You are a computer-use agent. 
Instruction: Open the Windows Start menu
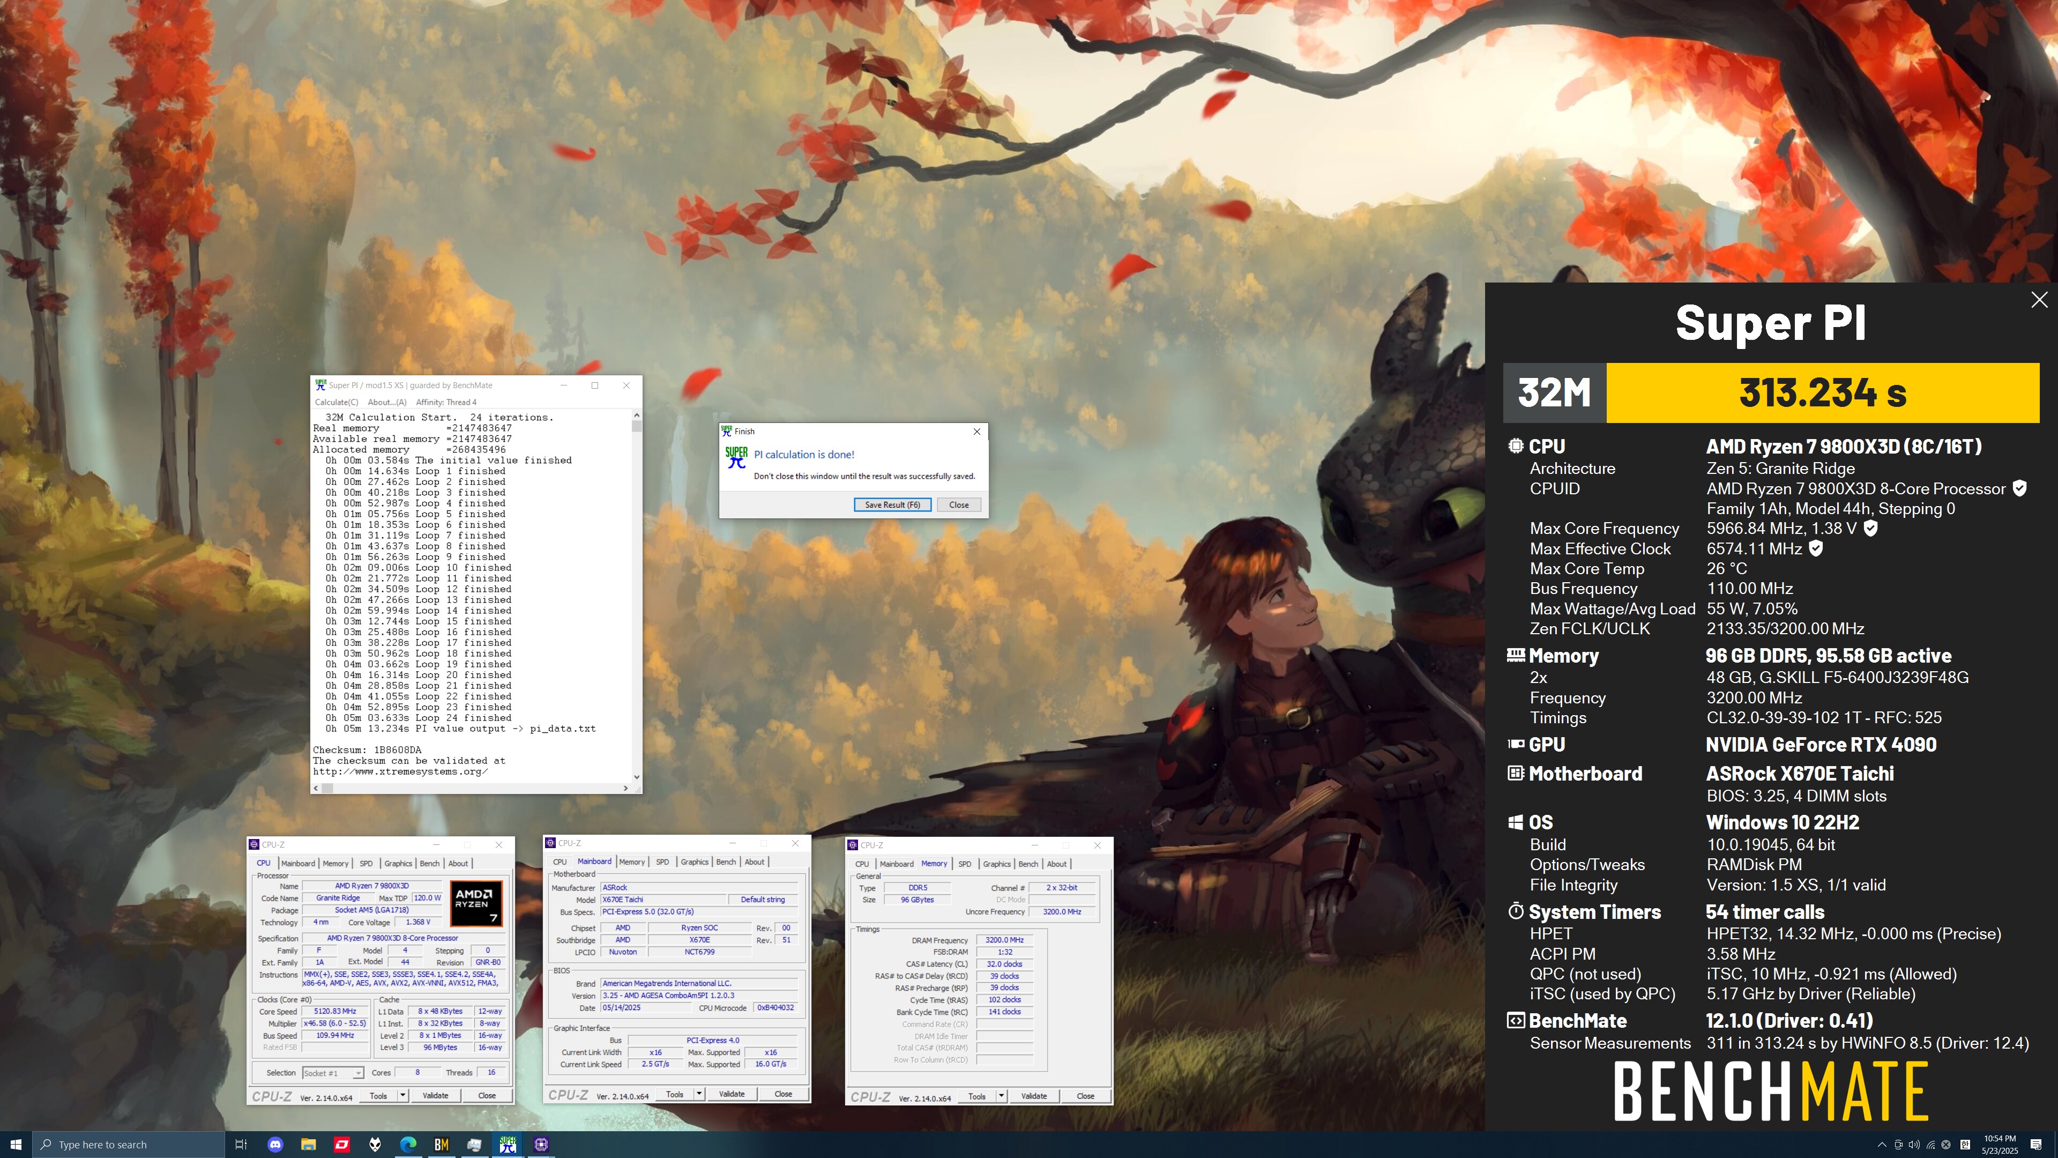(16, 1145)
